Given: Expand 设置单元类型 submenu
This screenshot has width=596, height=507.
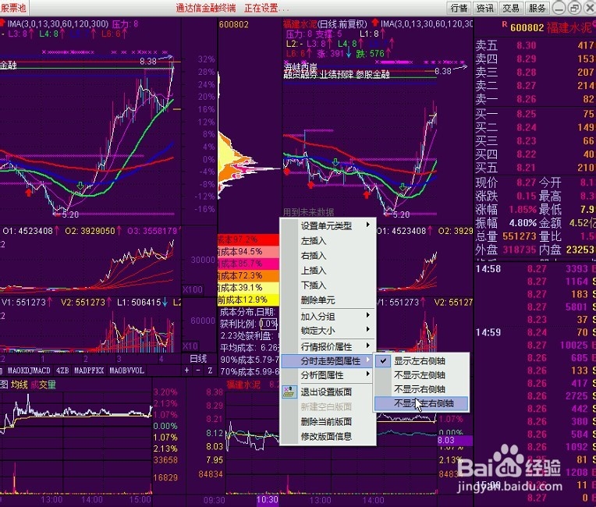Looking at the screenshot, I should coord(328,225).
